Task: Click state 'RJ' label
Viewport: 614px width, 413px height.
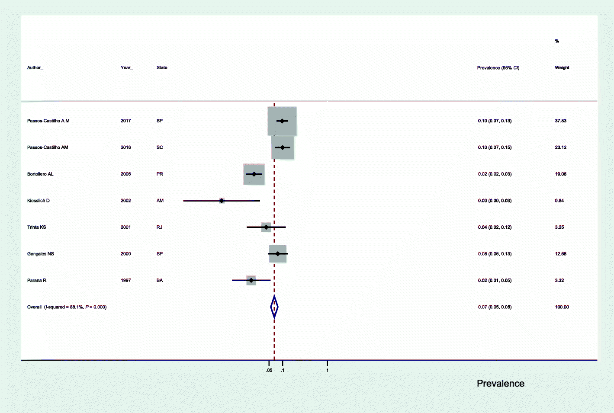Action: [x=159, y=227]
